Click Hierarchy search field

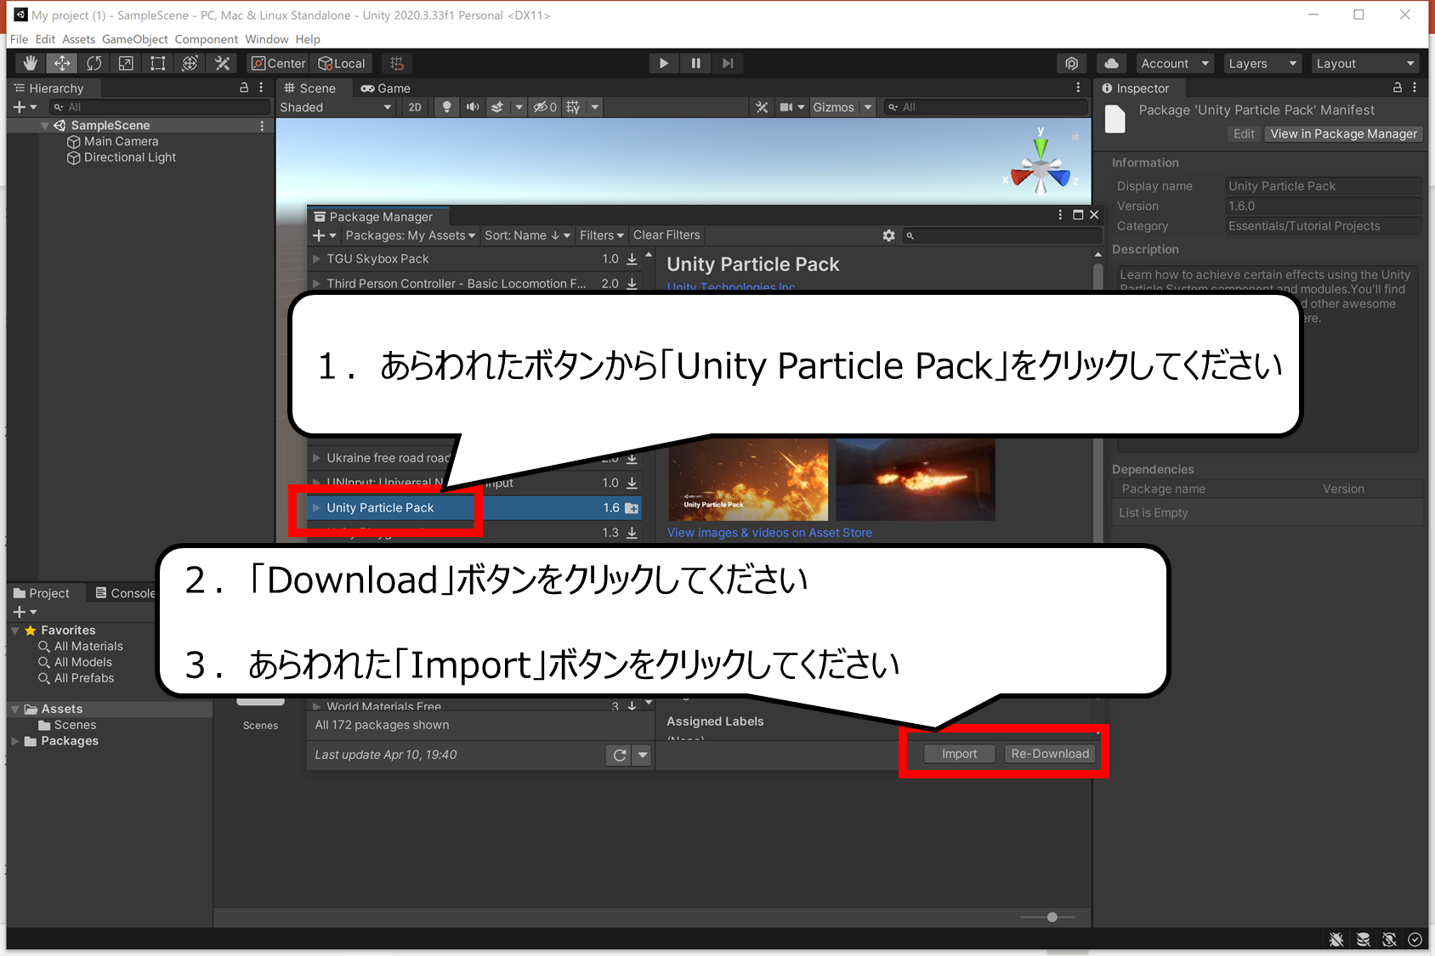point(158,107)
